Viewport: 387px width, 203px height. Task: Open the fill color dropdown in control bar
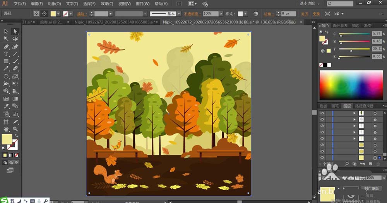coord(58,14)
